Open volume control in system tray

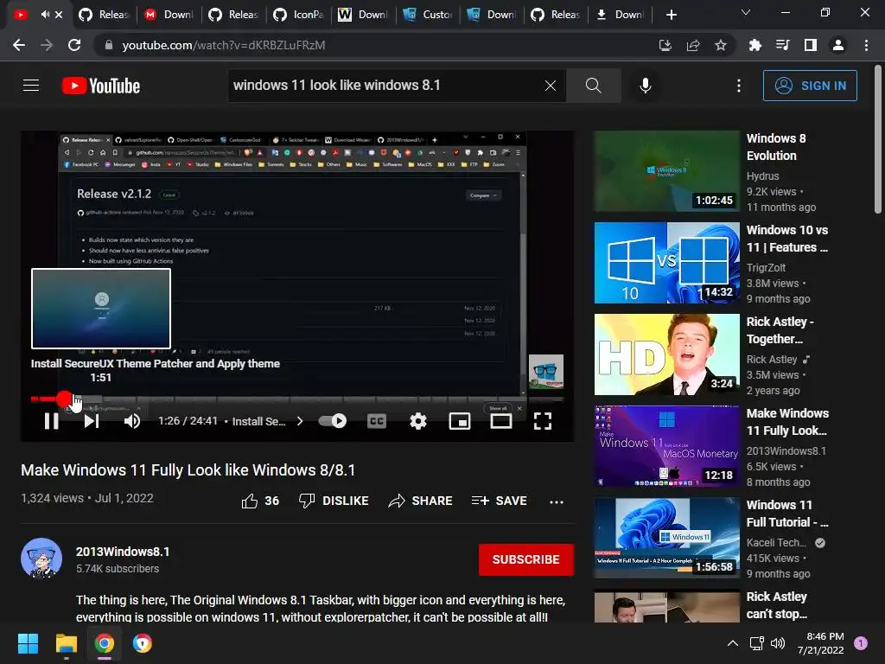pyautogui.click(x=778, y=643)
